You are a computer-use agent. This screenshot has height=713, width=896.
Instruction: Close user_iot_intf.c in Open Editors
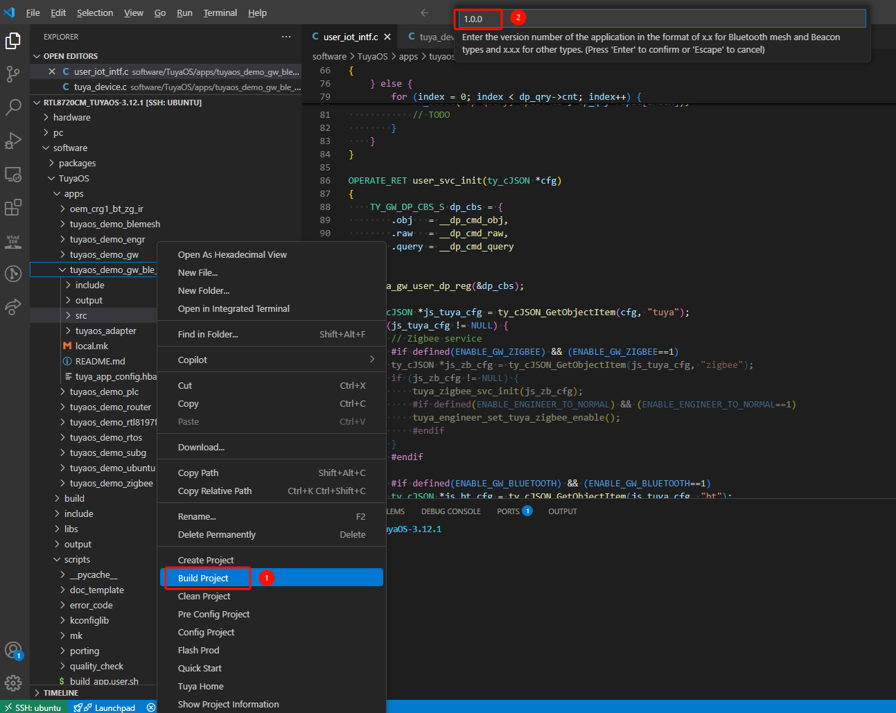click(52, 71)
